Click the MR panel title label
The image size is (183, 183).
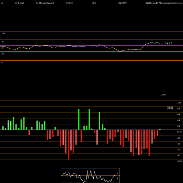163,95
